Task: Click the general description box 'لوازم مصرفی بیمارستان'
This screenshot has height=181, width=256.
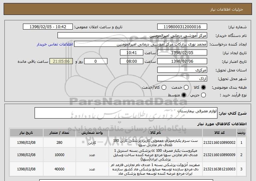Action: [x=126, y=113]
